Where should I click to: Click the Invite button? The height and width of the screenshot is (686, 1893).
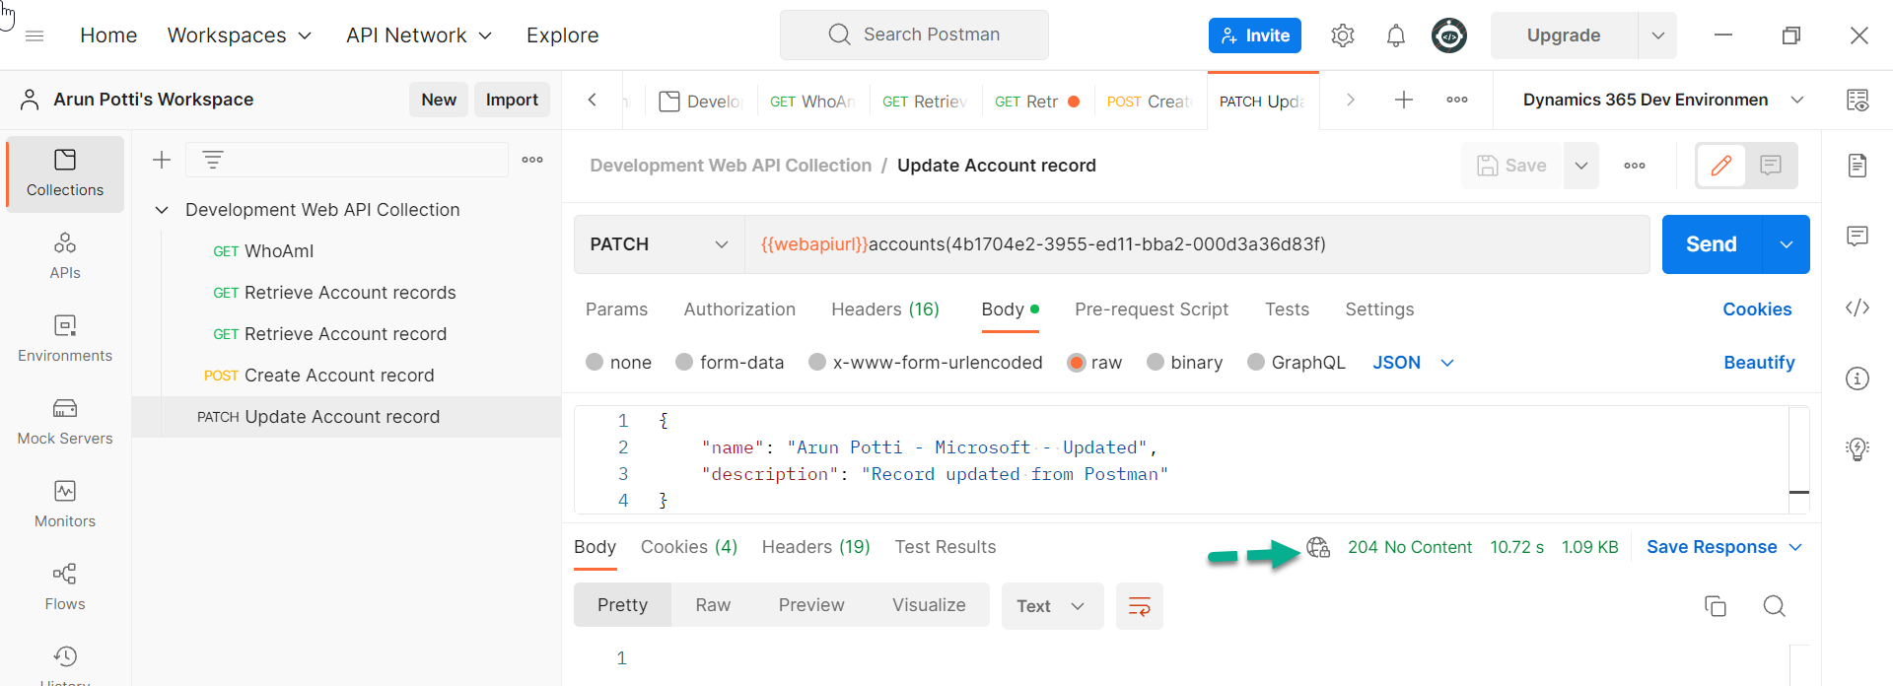point(1255,35)
